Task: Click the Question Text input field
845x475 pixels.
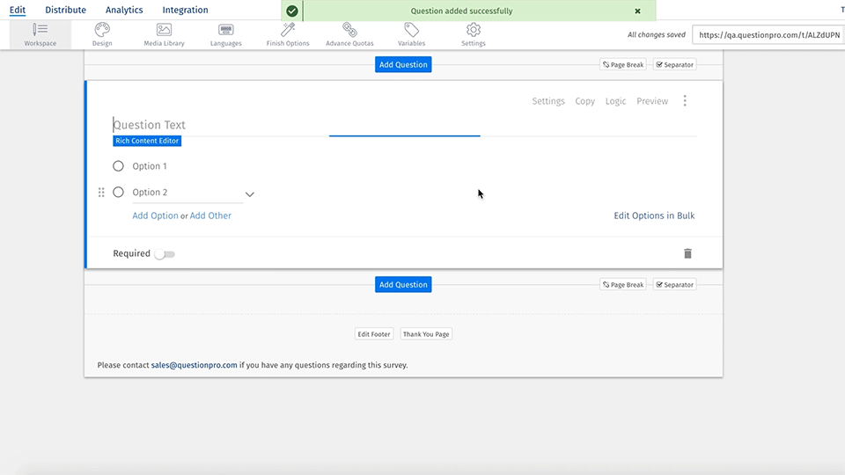Action: (220, 125)
